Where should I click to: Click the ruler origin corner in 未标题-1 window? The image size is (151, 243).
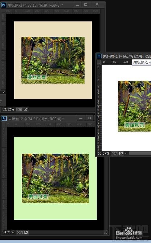click(99, 62)
